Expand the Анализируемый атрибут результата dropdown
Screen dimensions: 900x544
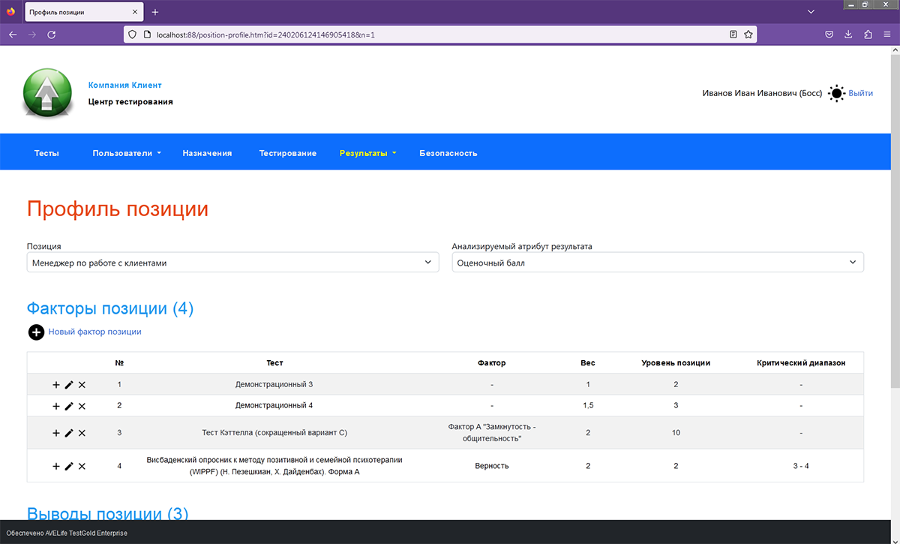(657, 263)
